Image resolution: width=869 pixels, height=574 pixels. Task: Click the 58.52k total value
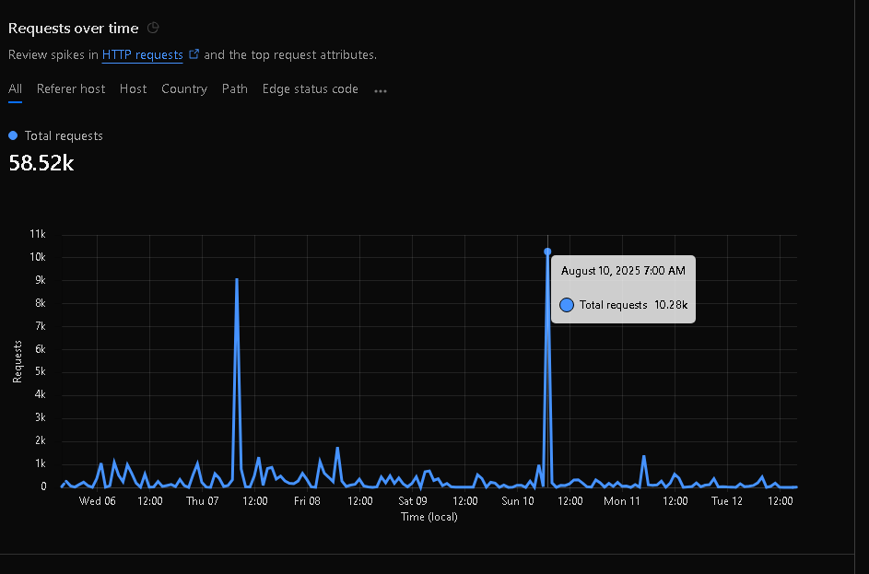[41, 163]
